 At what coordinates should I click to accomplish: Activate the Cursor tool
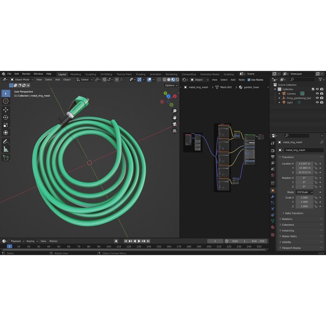point(6,101)
